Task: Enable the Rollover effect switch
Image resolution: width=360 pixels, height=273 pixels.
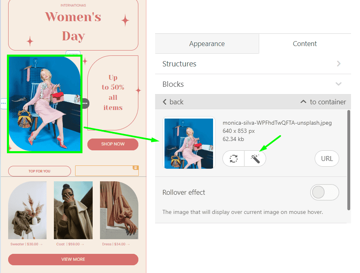Action: click(x=324, y=192)
